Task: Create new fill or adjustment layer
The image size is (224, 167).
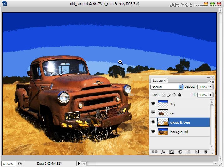Action: pyautogui.click(x=180, y=152)
